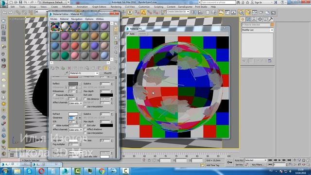This screenshot has width=311, height=175.
Task: Click the Update button in preview window
Action: click(142, 34)
